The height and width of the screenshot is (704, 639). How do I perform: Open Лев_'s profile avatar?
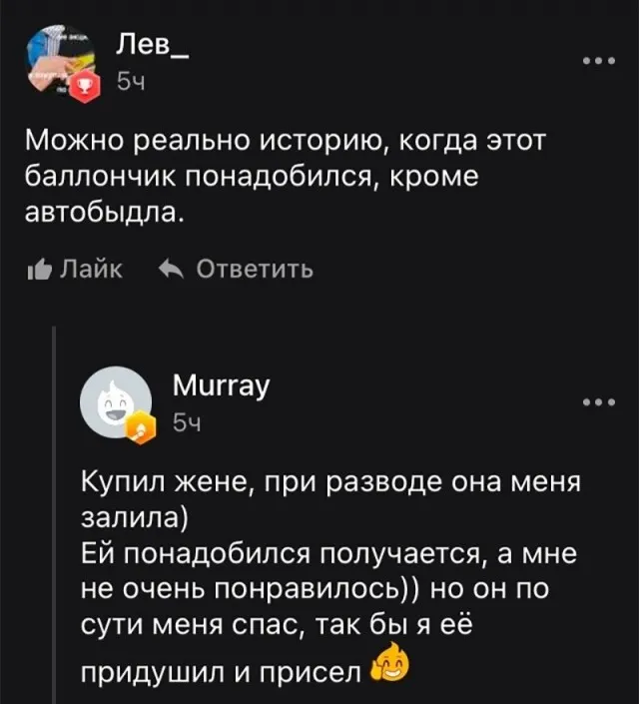(60, 62)
